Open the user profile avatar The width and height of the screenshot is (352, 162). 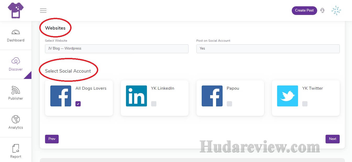coord(336,10)
